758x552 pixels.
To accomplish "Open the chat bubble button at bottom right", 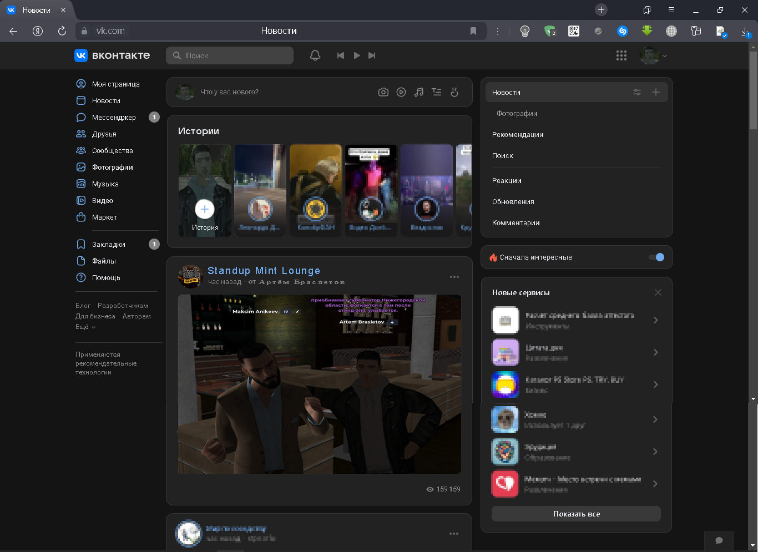I will tap(719, 541).
